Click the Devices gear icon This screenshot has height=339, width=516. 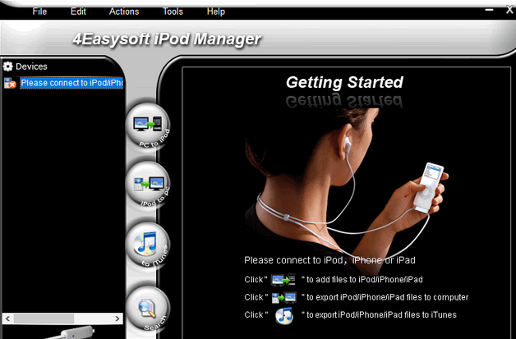[7, 66]
